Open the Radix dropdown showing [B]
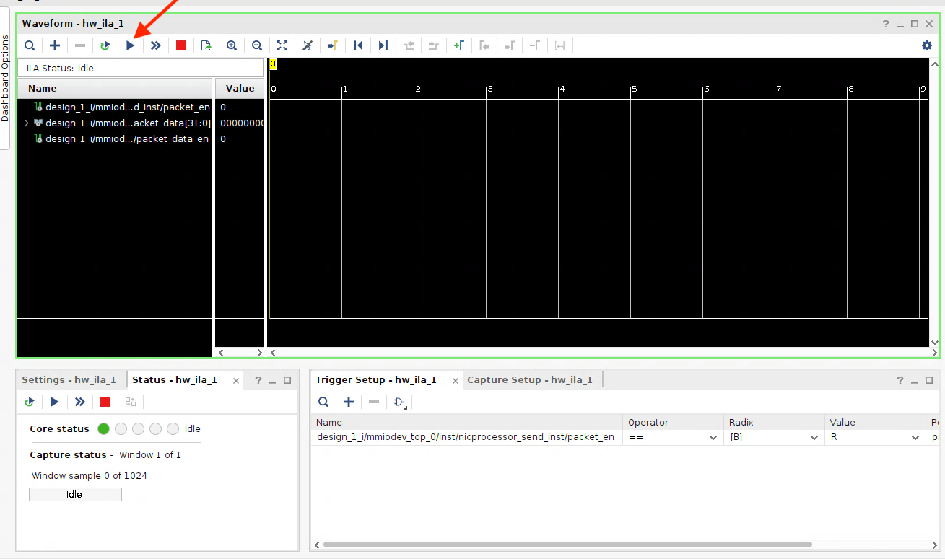 click(x=814, y=438)
